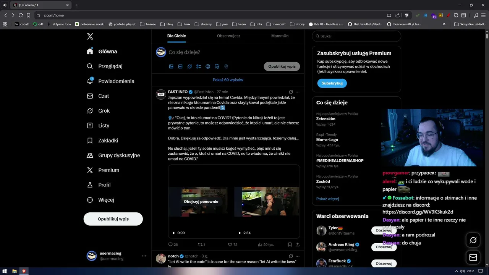The image size is (489, 275).
Task: Follow FearBuck with Obserwuj button
Action: point(384,264)
